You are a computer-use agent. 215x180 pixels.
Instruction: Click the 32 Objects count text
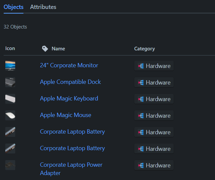[15, 27]
